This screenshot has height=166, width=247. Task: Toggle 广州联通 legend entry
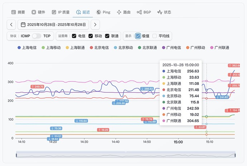[x=219, y=48]
